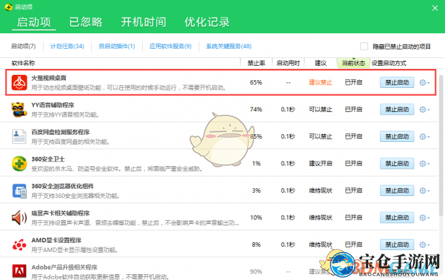
Task: Open gear settings for 火萤视频桌面
Action: (425, 83)
